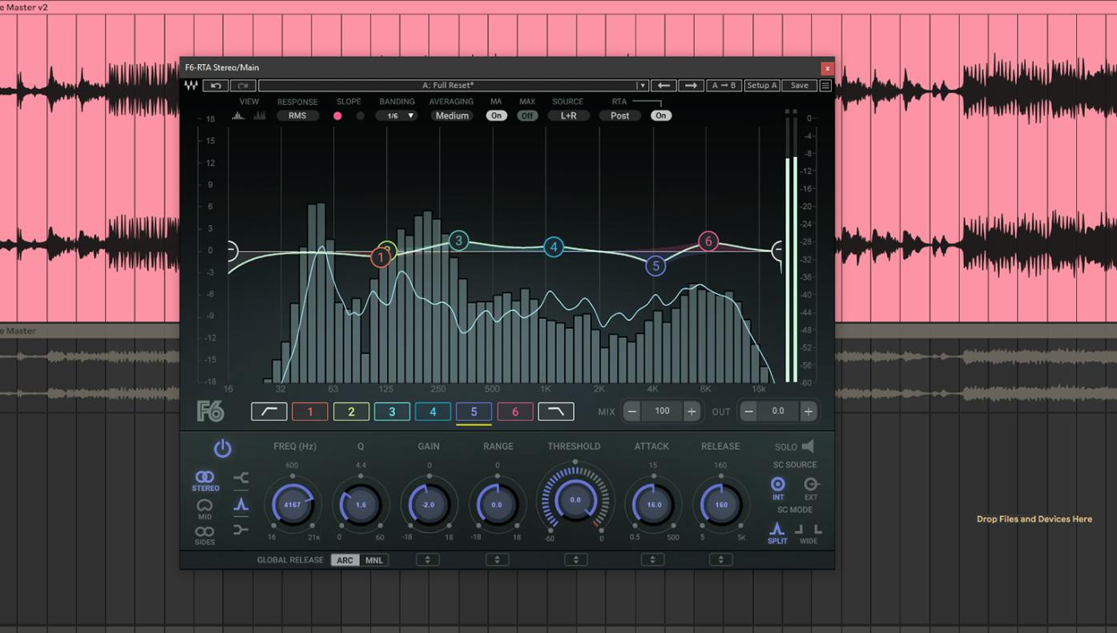The image size is (1117, 633).
Task: Select INT sidechain source
Action: point(778,488)
